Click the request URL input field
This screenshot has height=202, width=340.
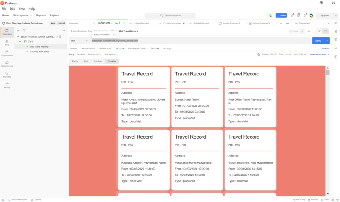(x=200, y=40)
